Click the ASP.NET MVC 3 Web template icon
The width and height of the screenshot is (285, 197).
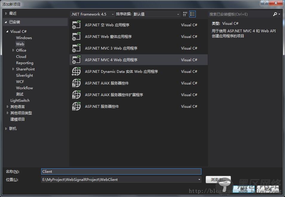point(76,48)
